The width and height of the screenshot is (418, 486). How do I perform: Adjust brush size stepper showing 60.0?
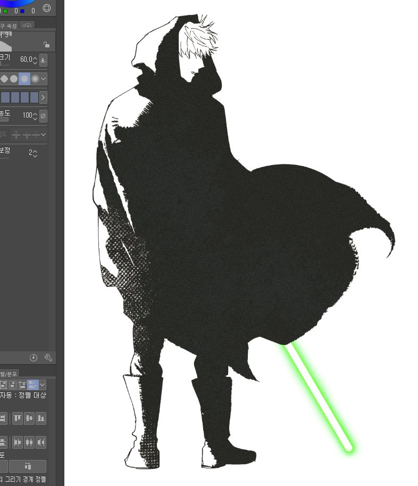(35, 60)
